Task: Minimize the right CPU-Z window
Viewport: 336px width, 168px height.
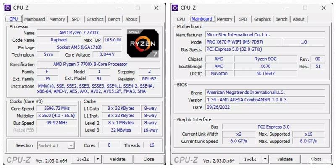Action: click(287, 8)
